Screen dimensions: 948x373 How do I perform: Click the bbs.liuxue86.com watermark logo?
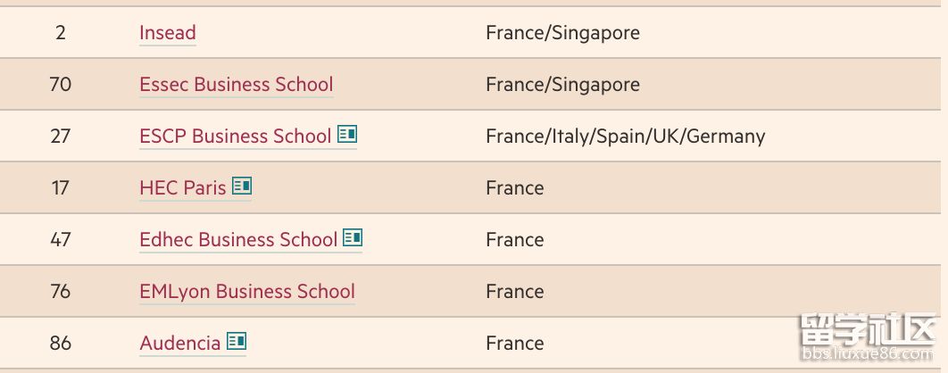pos(868,336)
